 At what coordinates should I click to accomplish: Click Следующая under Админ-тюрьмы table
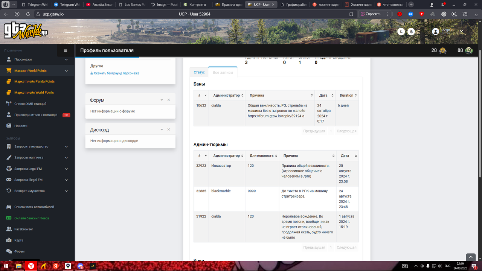point(346,247)
